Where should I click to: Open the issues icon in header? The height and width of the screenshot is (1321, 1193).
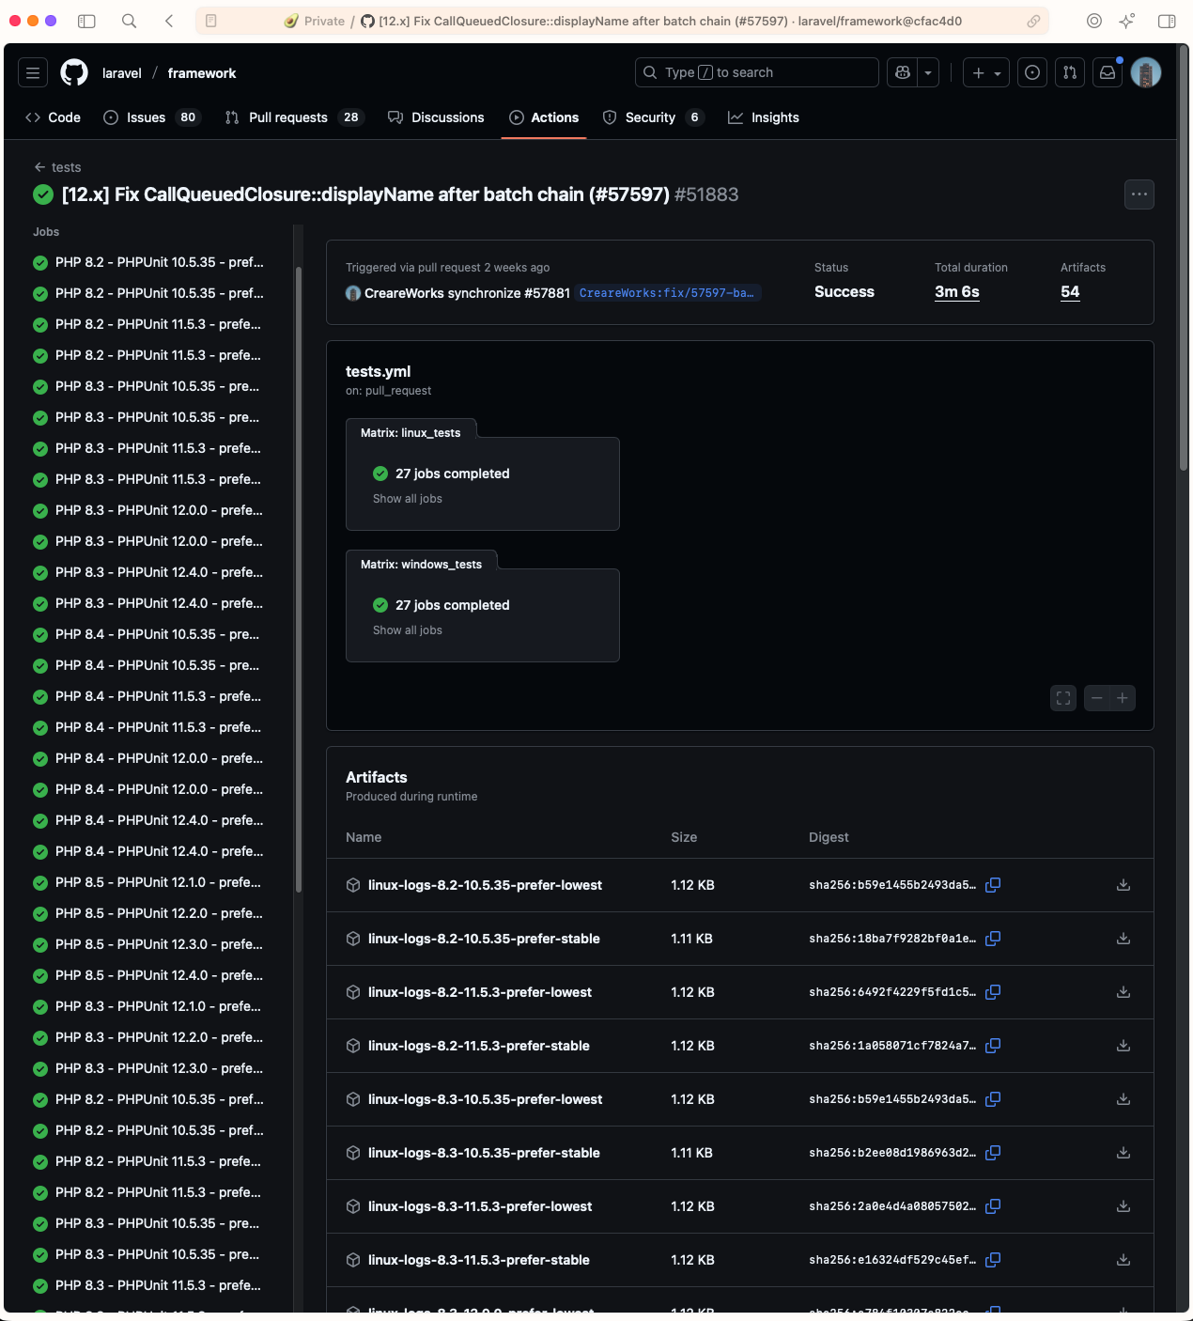click(x=1032, y=72)
